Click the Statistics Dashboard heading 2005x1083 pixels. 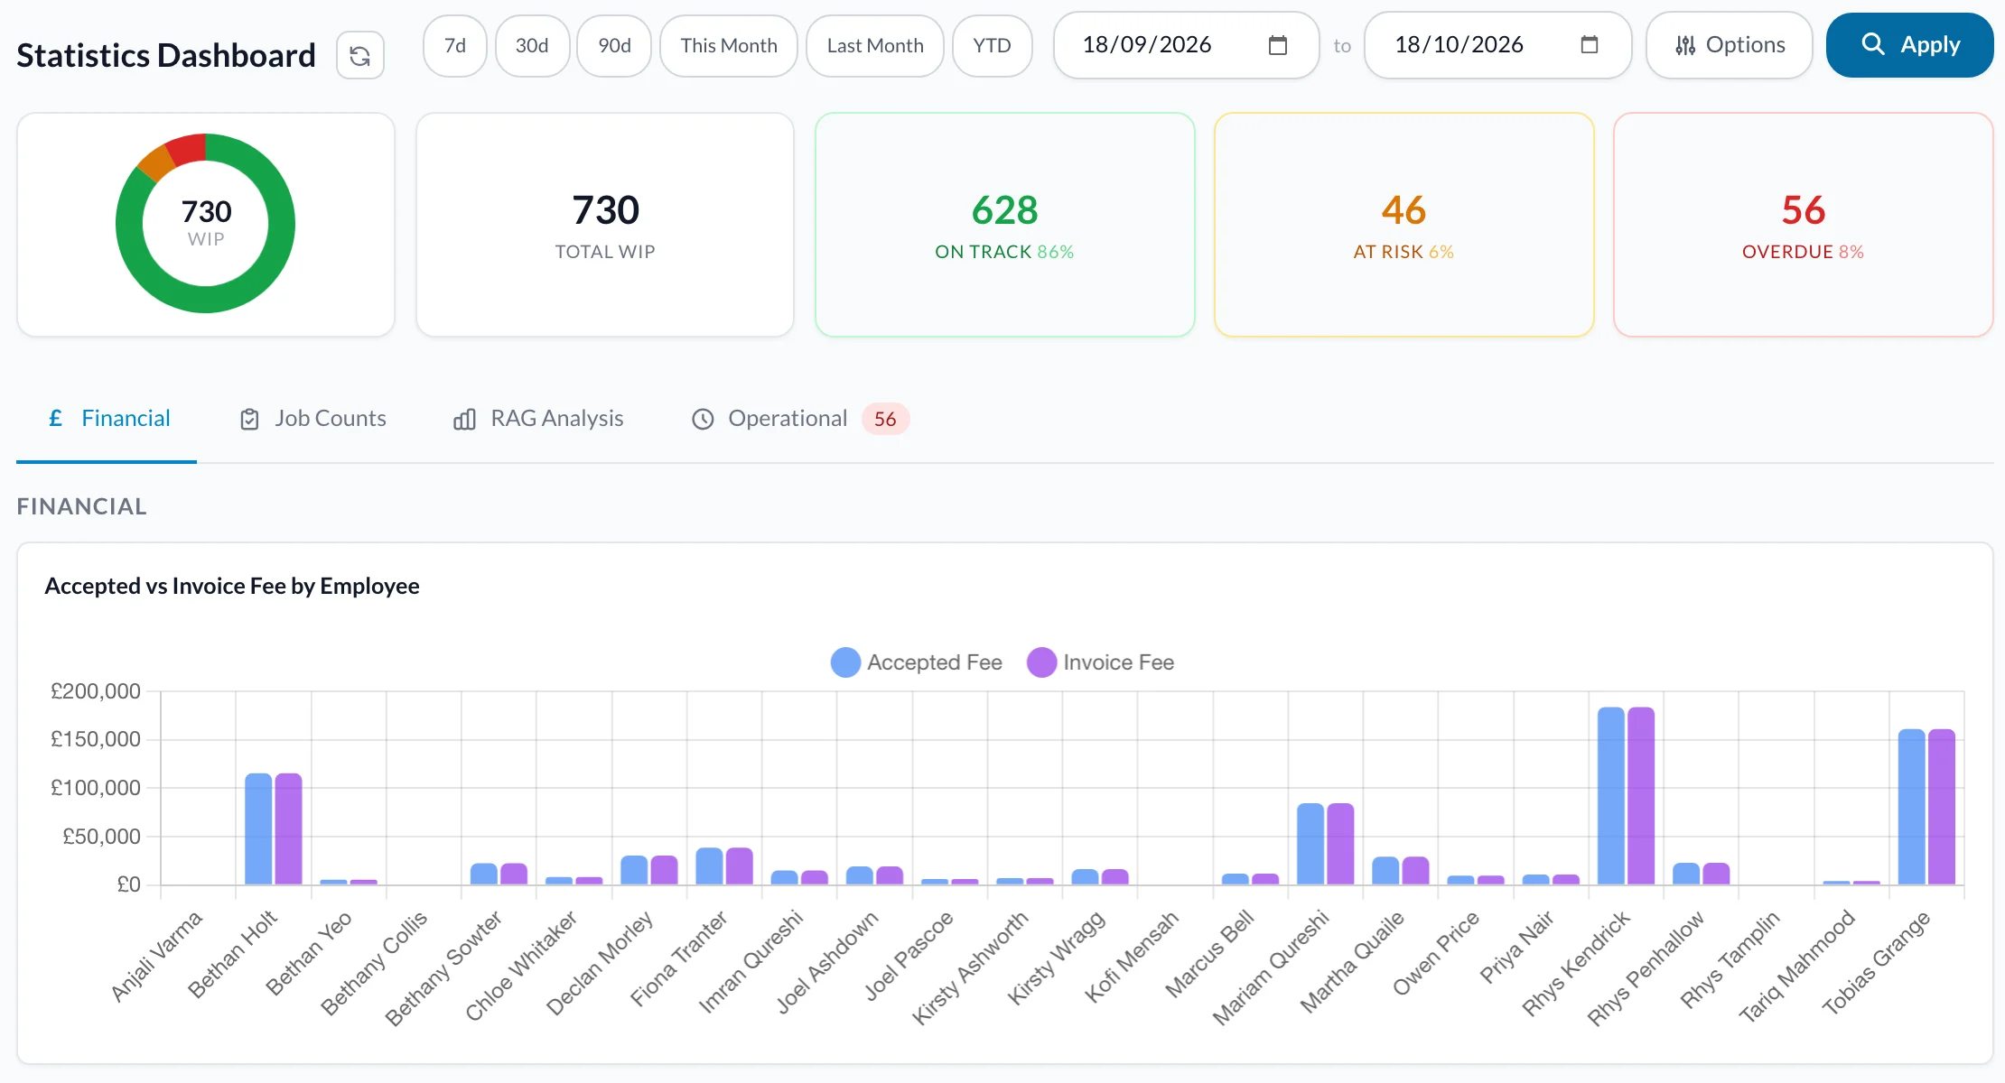point(166,56)
